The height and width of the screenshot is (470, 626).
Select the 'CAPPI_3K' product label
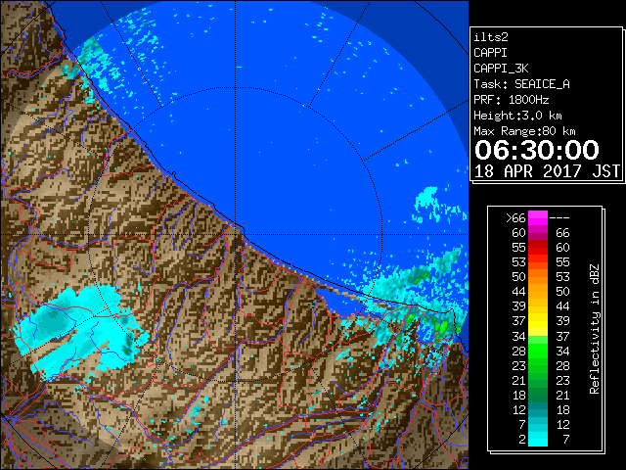pos(501,69)
